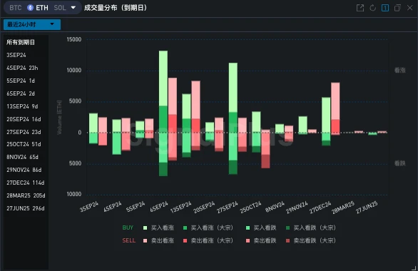Image resolution: width=418 pixels, height=271 pixels.
Task: Select the 3SEP24 expiry
Action: coord(16,55)
